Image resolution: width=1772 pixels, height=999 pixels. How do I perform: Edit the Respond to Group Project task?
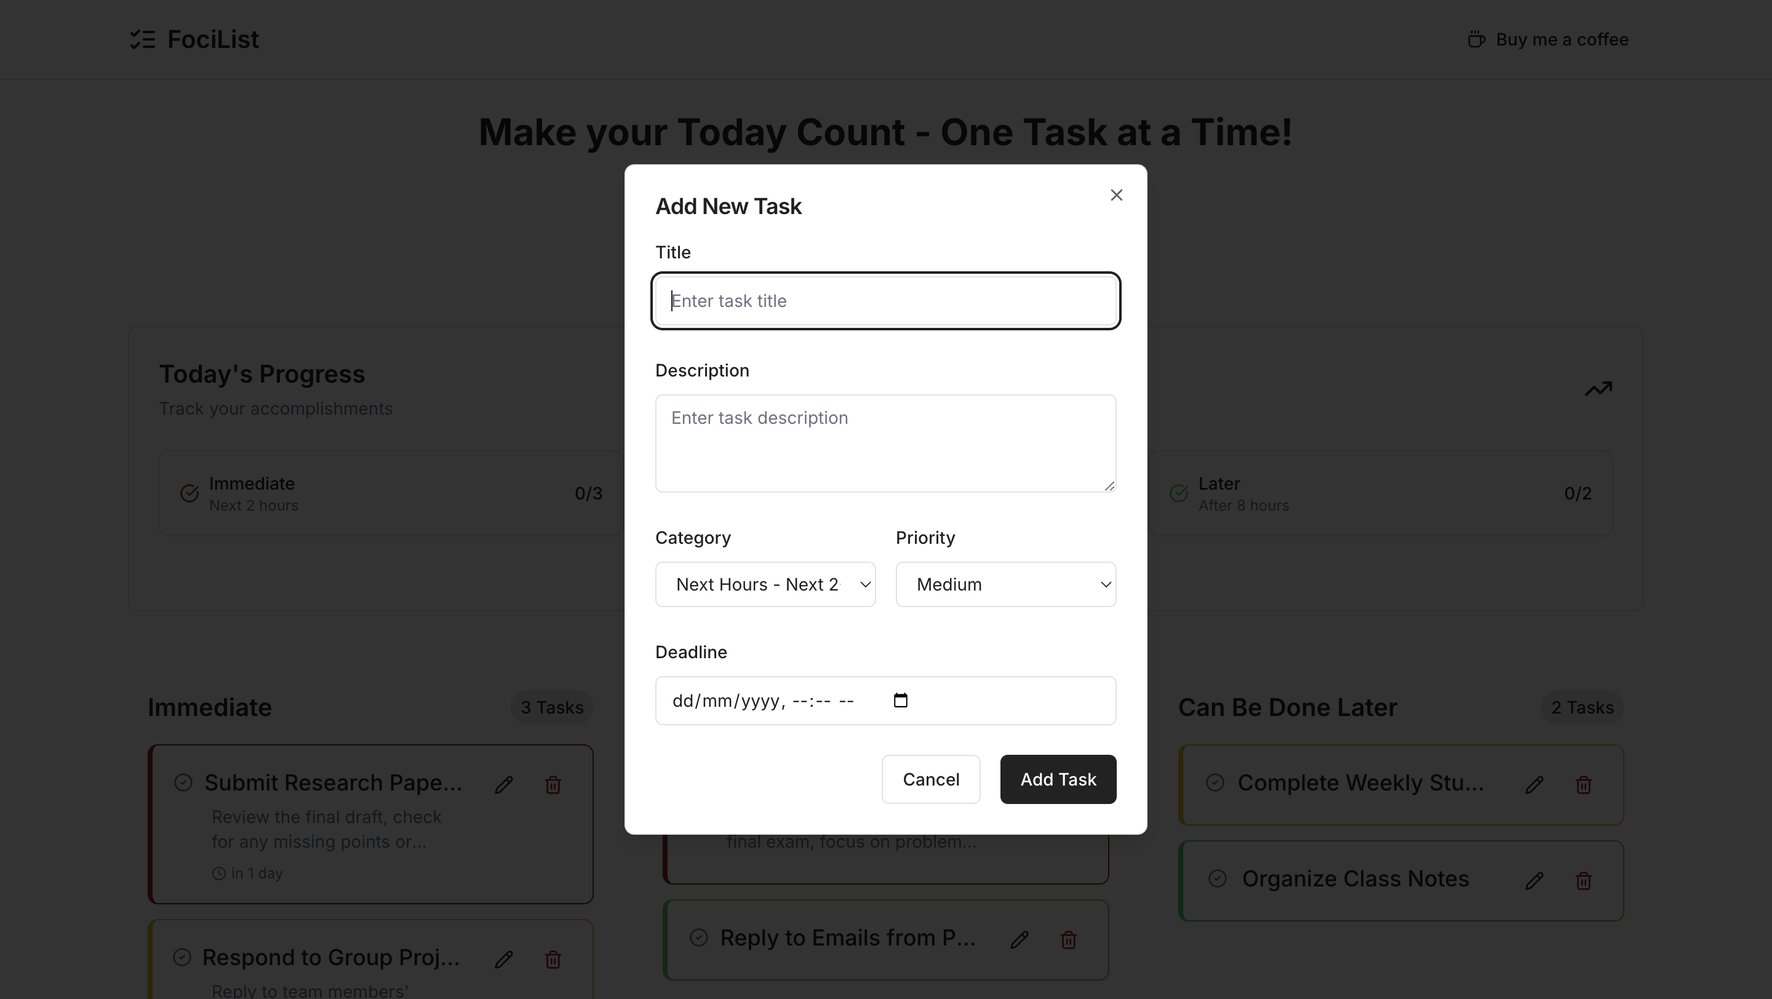(503, 959)
